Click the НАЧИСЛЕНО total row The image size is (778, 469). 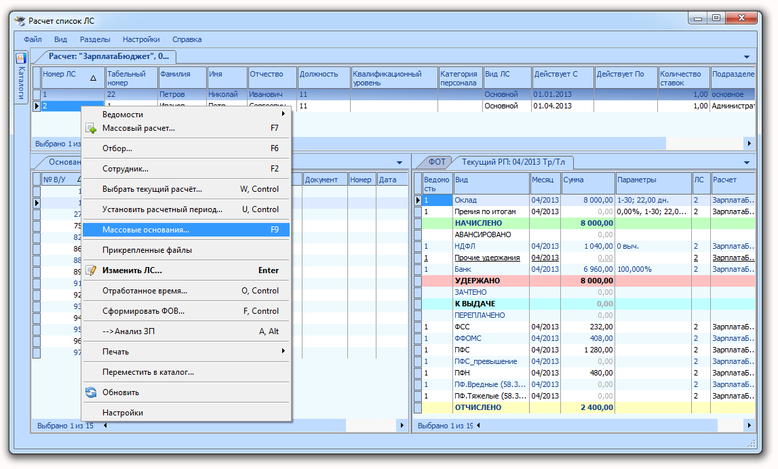pyautogui.click(x=588, y=223)
